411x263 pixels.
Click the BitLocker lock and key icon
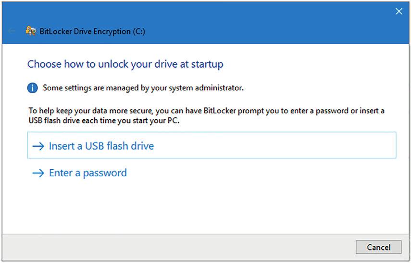(31, 31)
